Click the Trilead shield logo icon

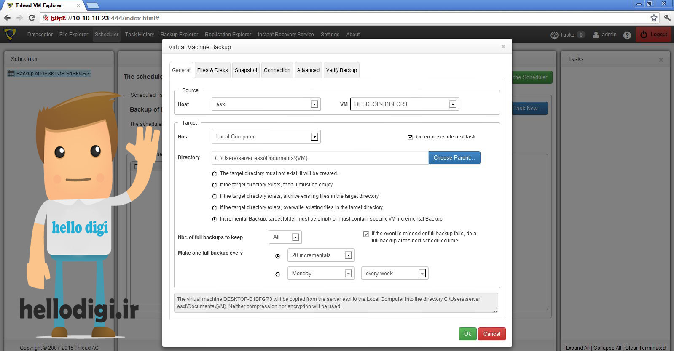tap(10, 34)
